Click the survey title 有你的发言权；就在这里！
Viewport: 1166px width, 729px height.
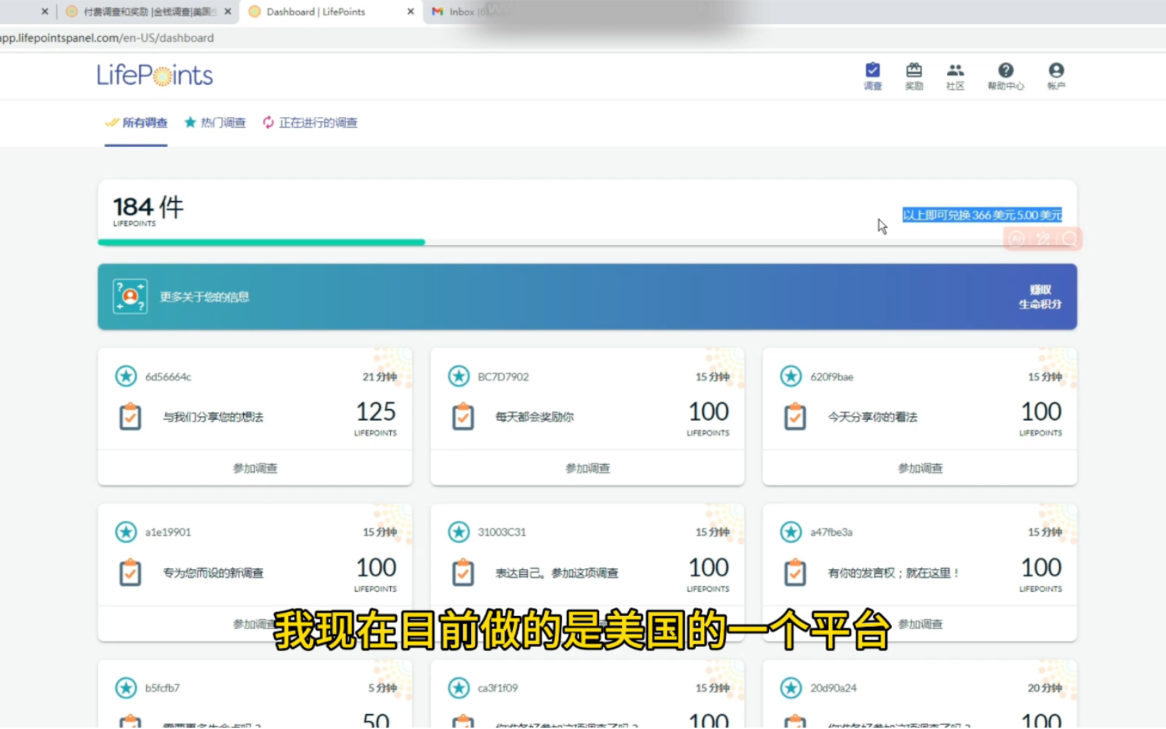[894, 573]
